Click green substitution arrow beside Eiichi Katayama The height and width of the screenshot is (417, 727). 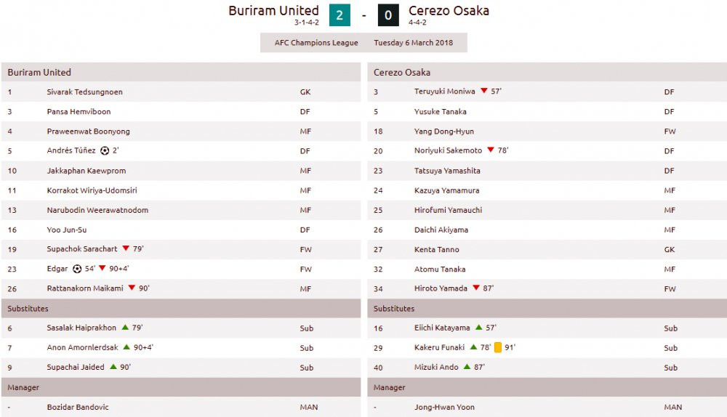(x=478, y=328)
